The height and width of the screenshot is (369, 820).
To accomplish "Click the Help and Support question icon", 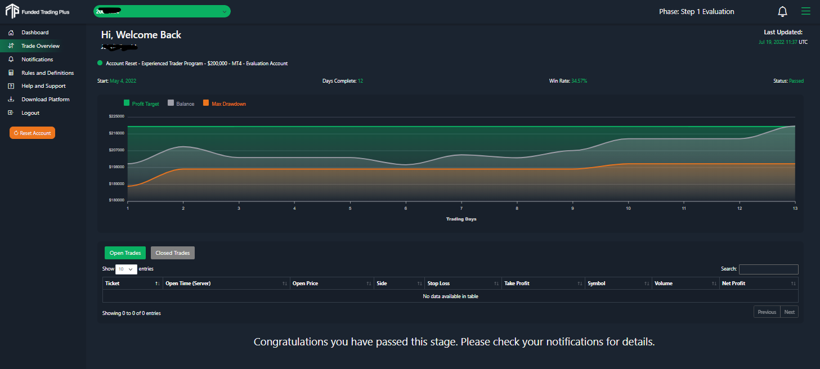I will click(11, 86).
